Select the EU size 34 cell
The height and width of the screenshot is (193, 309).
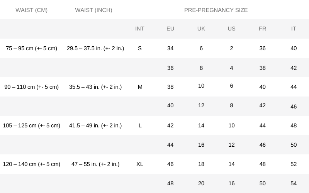(170, 48)
